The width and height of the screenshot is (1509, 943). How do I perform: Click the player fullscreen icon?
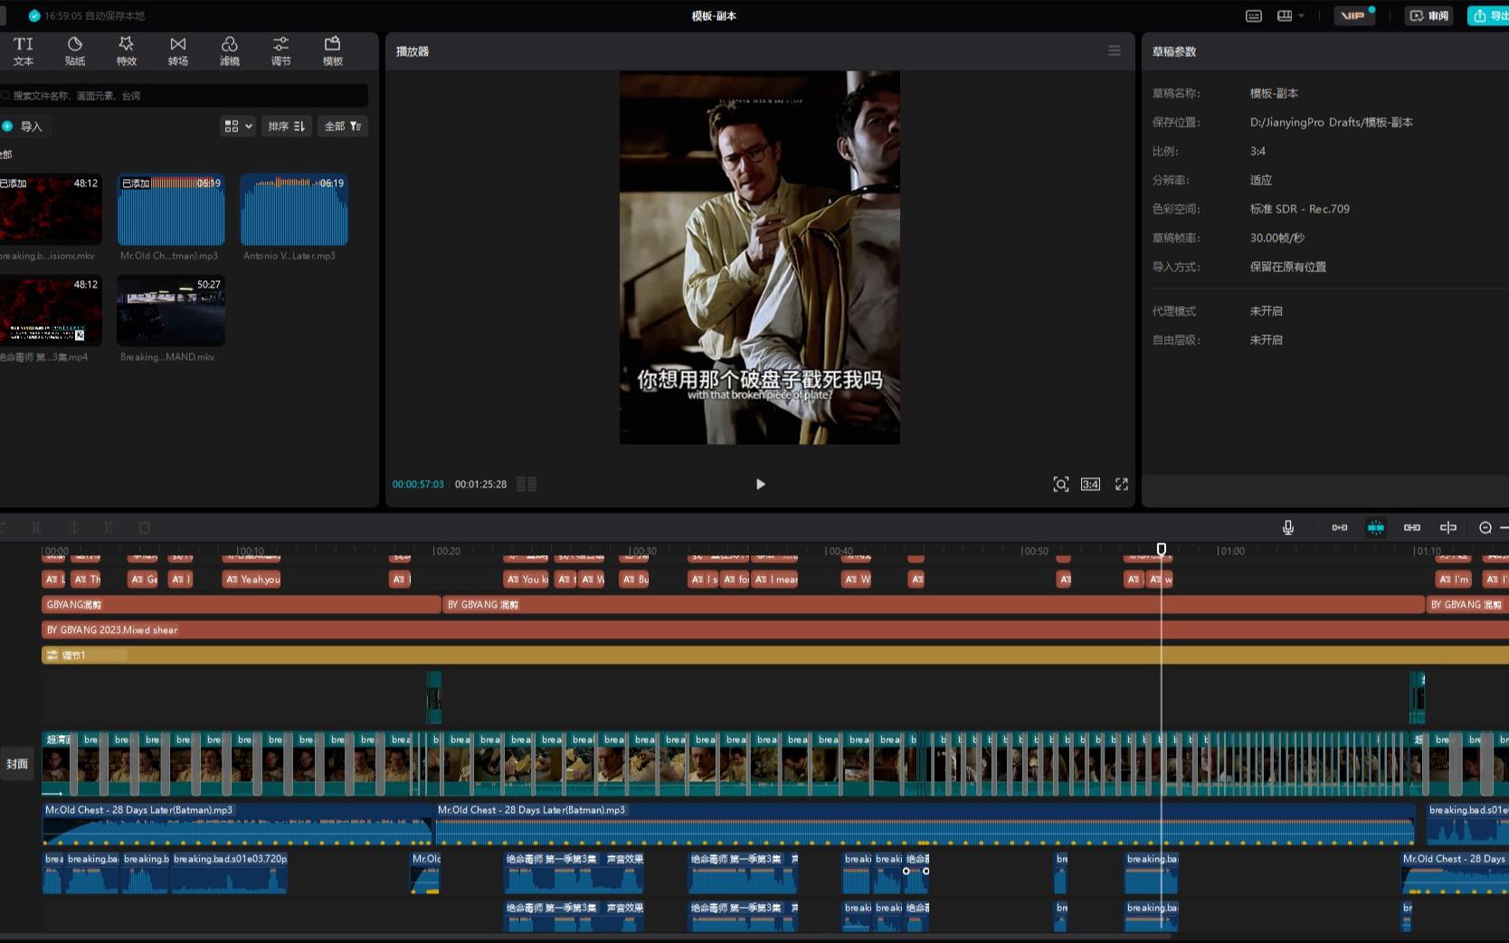pos(1122,485)
